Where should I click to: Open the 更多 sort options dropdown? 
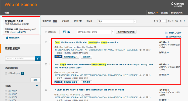117,21
